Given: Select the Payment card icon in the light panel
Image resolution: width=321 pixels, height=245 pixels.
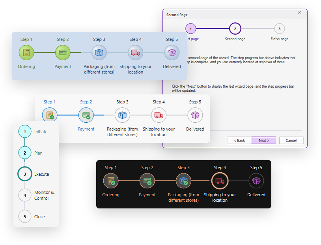Looking at the screenshot, I should [x=86, y=115].
